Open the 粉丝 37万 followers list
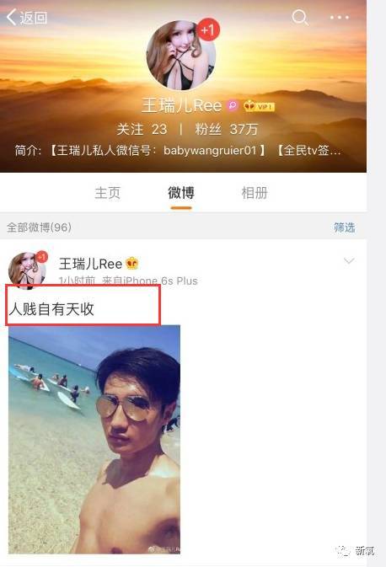The height and width of the screenshot is (567, 386). click(227, 129)
